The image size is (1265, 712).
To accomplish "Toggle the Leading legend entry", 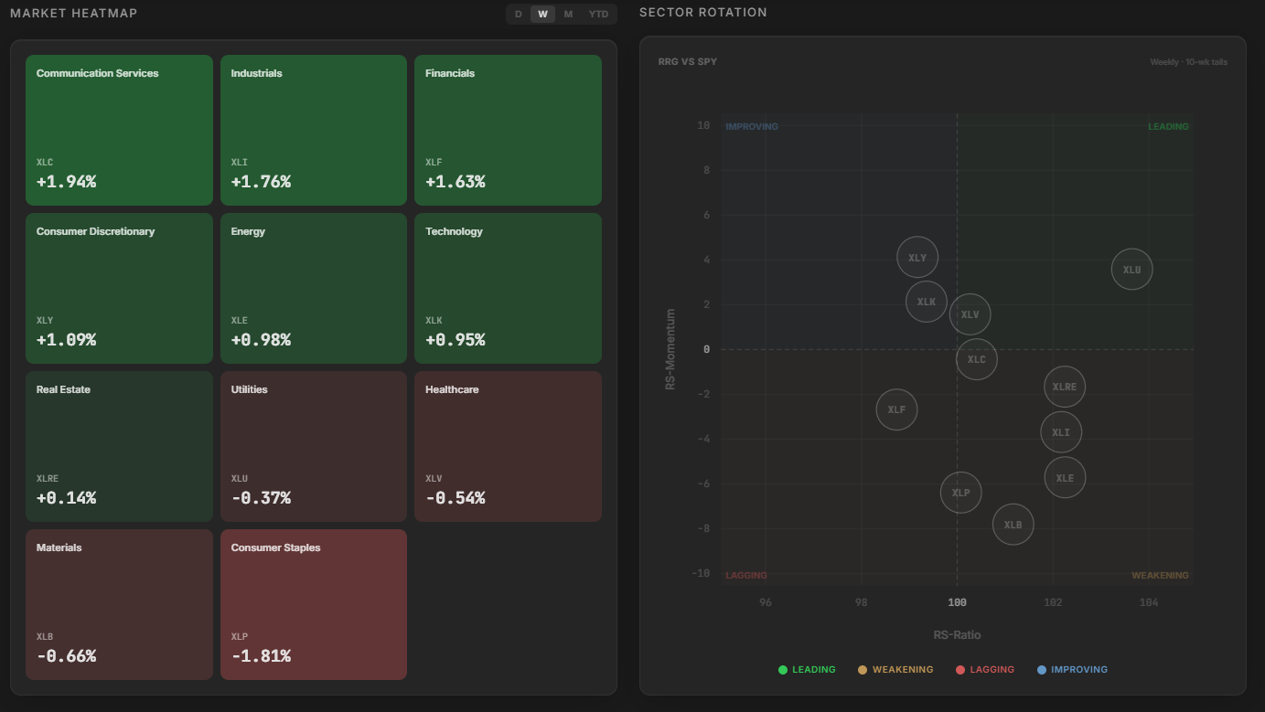I will 807,670.
